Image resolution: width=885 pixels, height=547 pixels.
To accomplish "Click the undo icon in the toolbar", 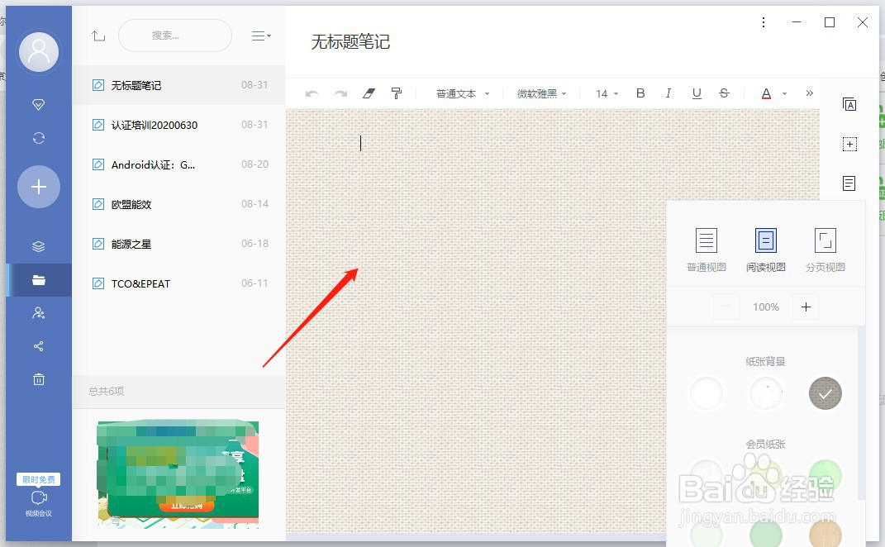I will click(312, 93).
